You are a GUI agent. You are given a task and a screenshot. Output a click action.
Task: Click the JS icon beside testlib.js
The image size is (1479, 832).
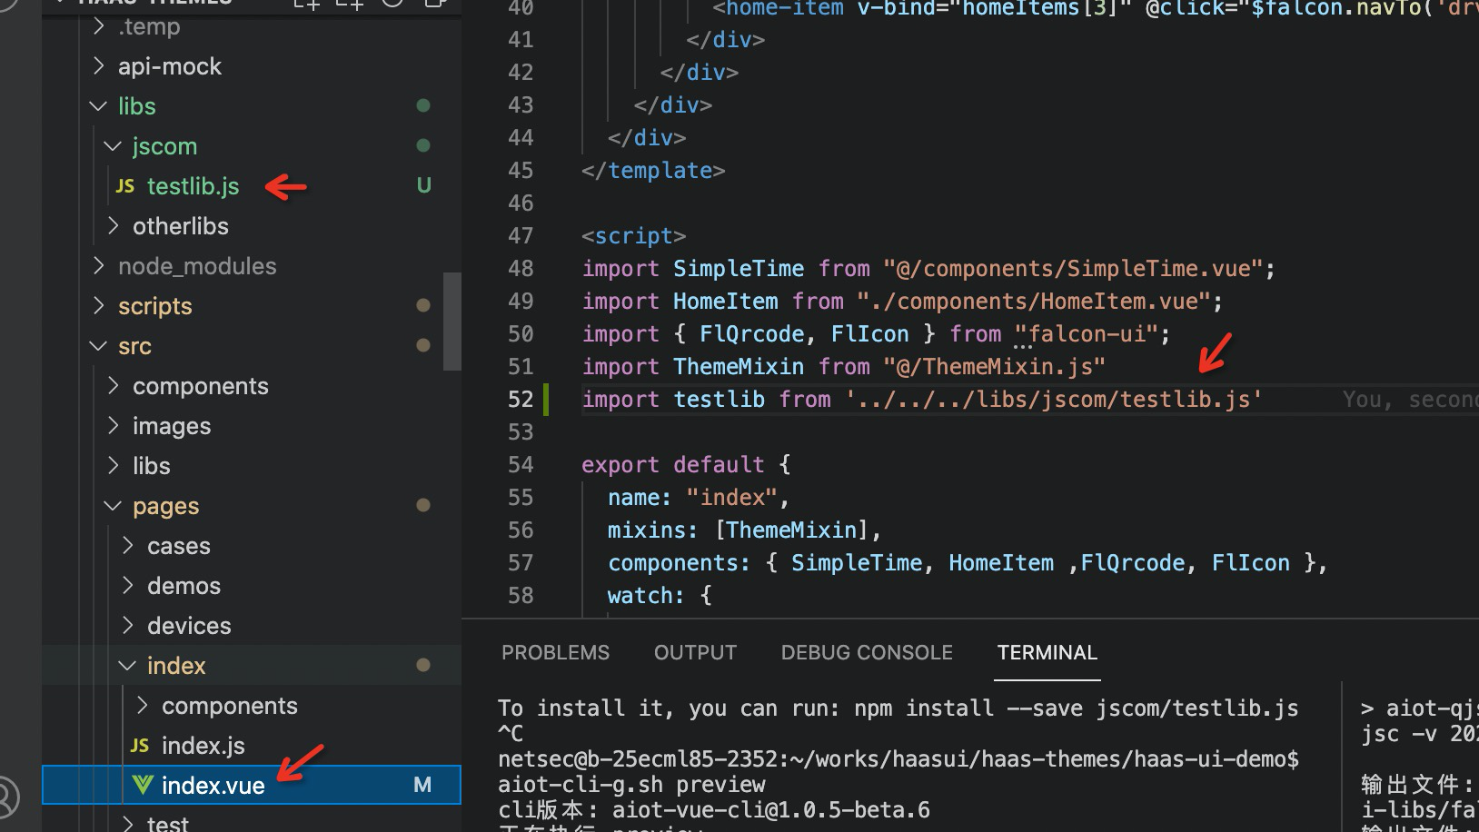pyautogui.click(x=125, y=186)
